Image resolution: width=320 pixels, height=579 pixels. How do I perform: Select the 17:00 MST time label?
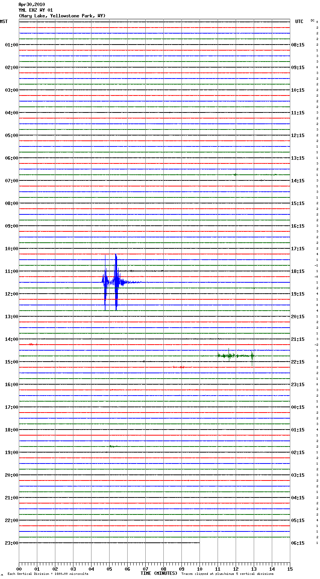coord(11,407)
